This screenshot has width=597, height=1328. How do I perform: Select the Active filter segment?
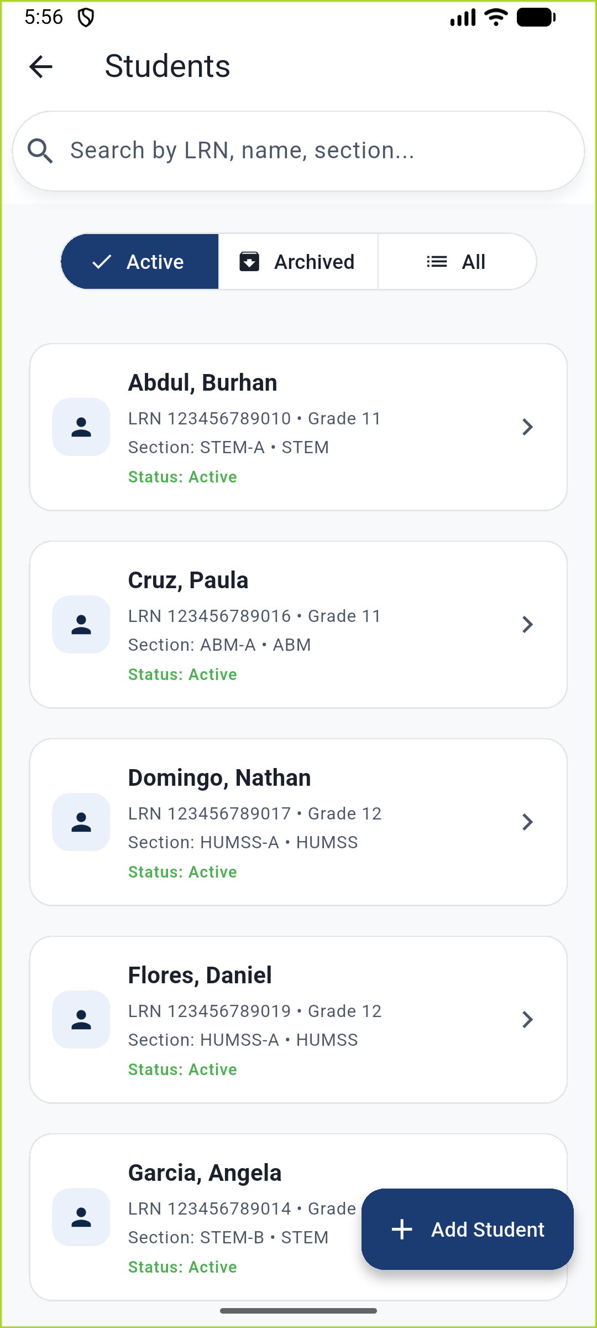pyautogui.click(x=140, y=262)
